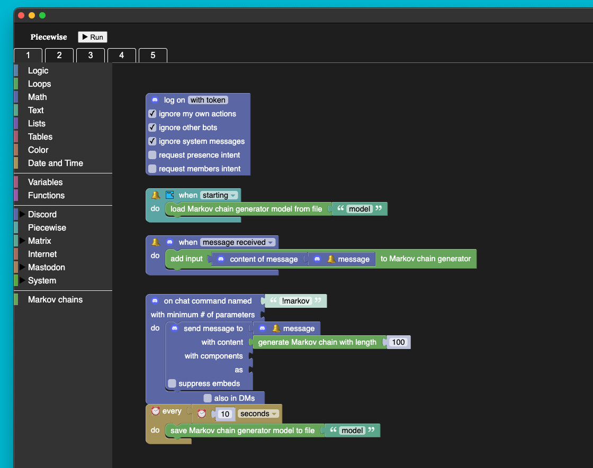Switch to workspace tab 3
This screenshot has height=468, width=593.
pos(90,55)
